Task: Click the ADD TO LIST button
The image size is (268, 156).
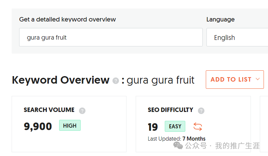Action: coord(234,79)
